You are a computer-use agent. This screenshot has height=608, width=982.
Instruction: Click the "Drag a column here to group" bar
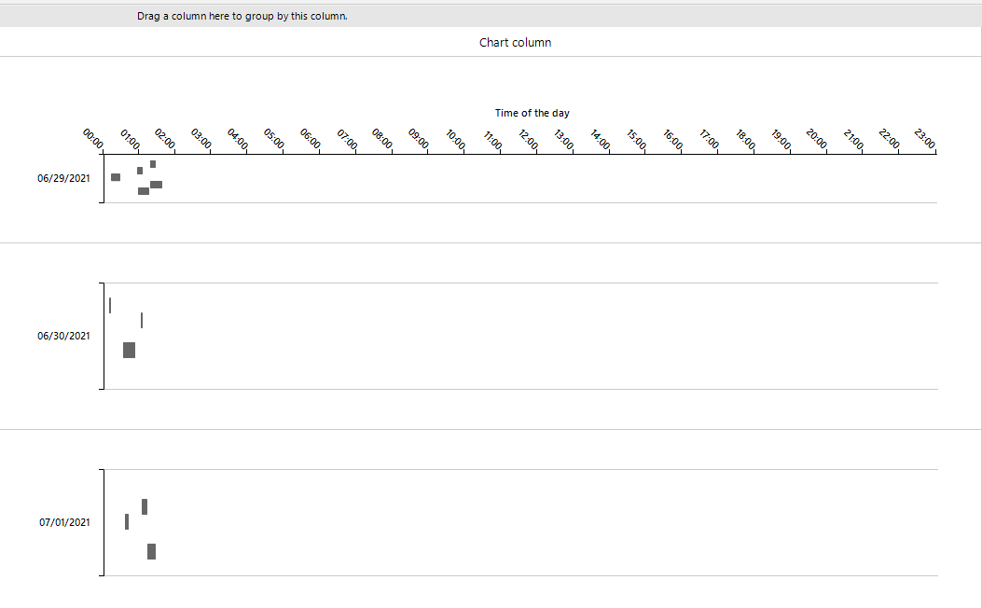(242, 15)
